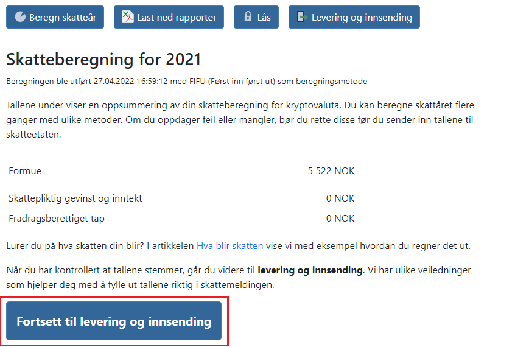Click the Skatteberegning for 2021 heading
The width and height of the screenshot is (515, 347).
click(103, 60)
